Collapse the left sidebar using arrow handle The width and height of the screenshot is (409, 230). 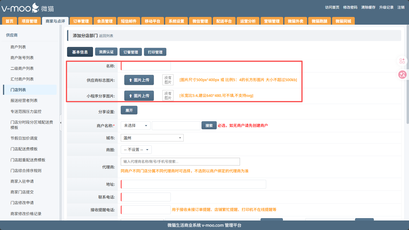61,123
